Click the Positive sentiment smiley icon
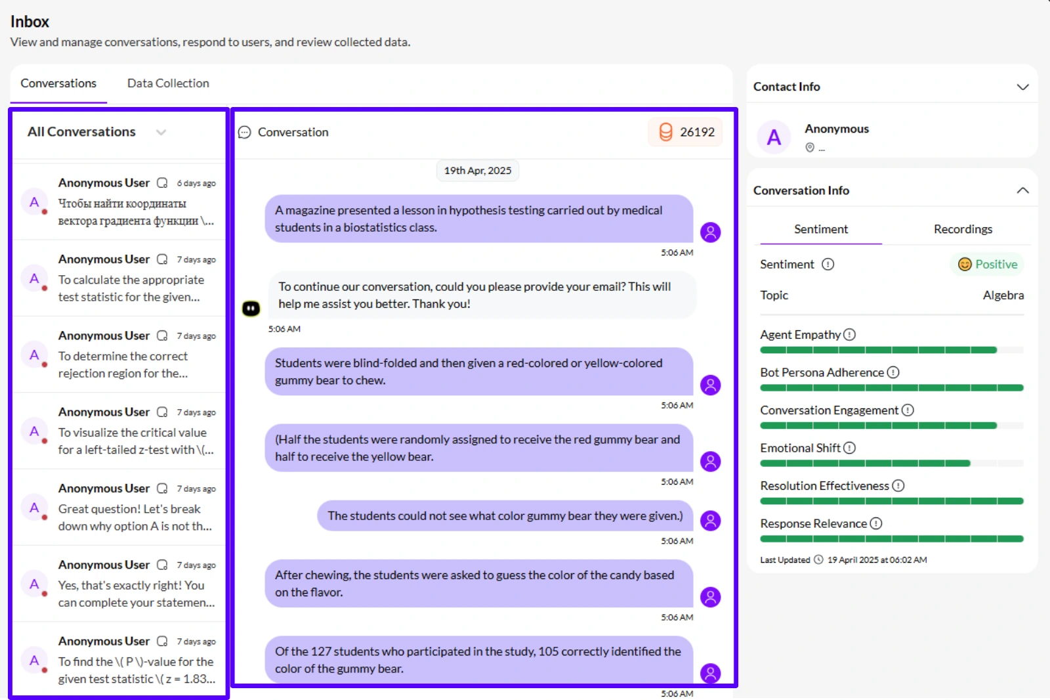The width and height of the screenshot is (1050, 700). click(x=965, y=264)
